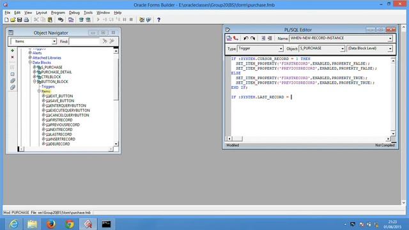Open Firefox from the taskbar
409x230 pixels.
click(x=51, y=224)
